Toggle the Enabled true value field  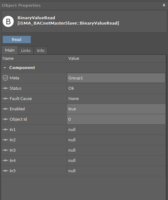[x=116, y=109]
